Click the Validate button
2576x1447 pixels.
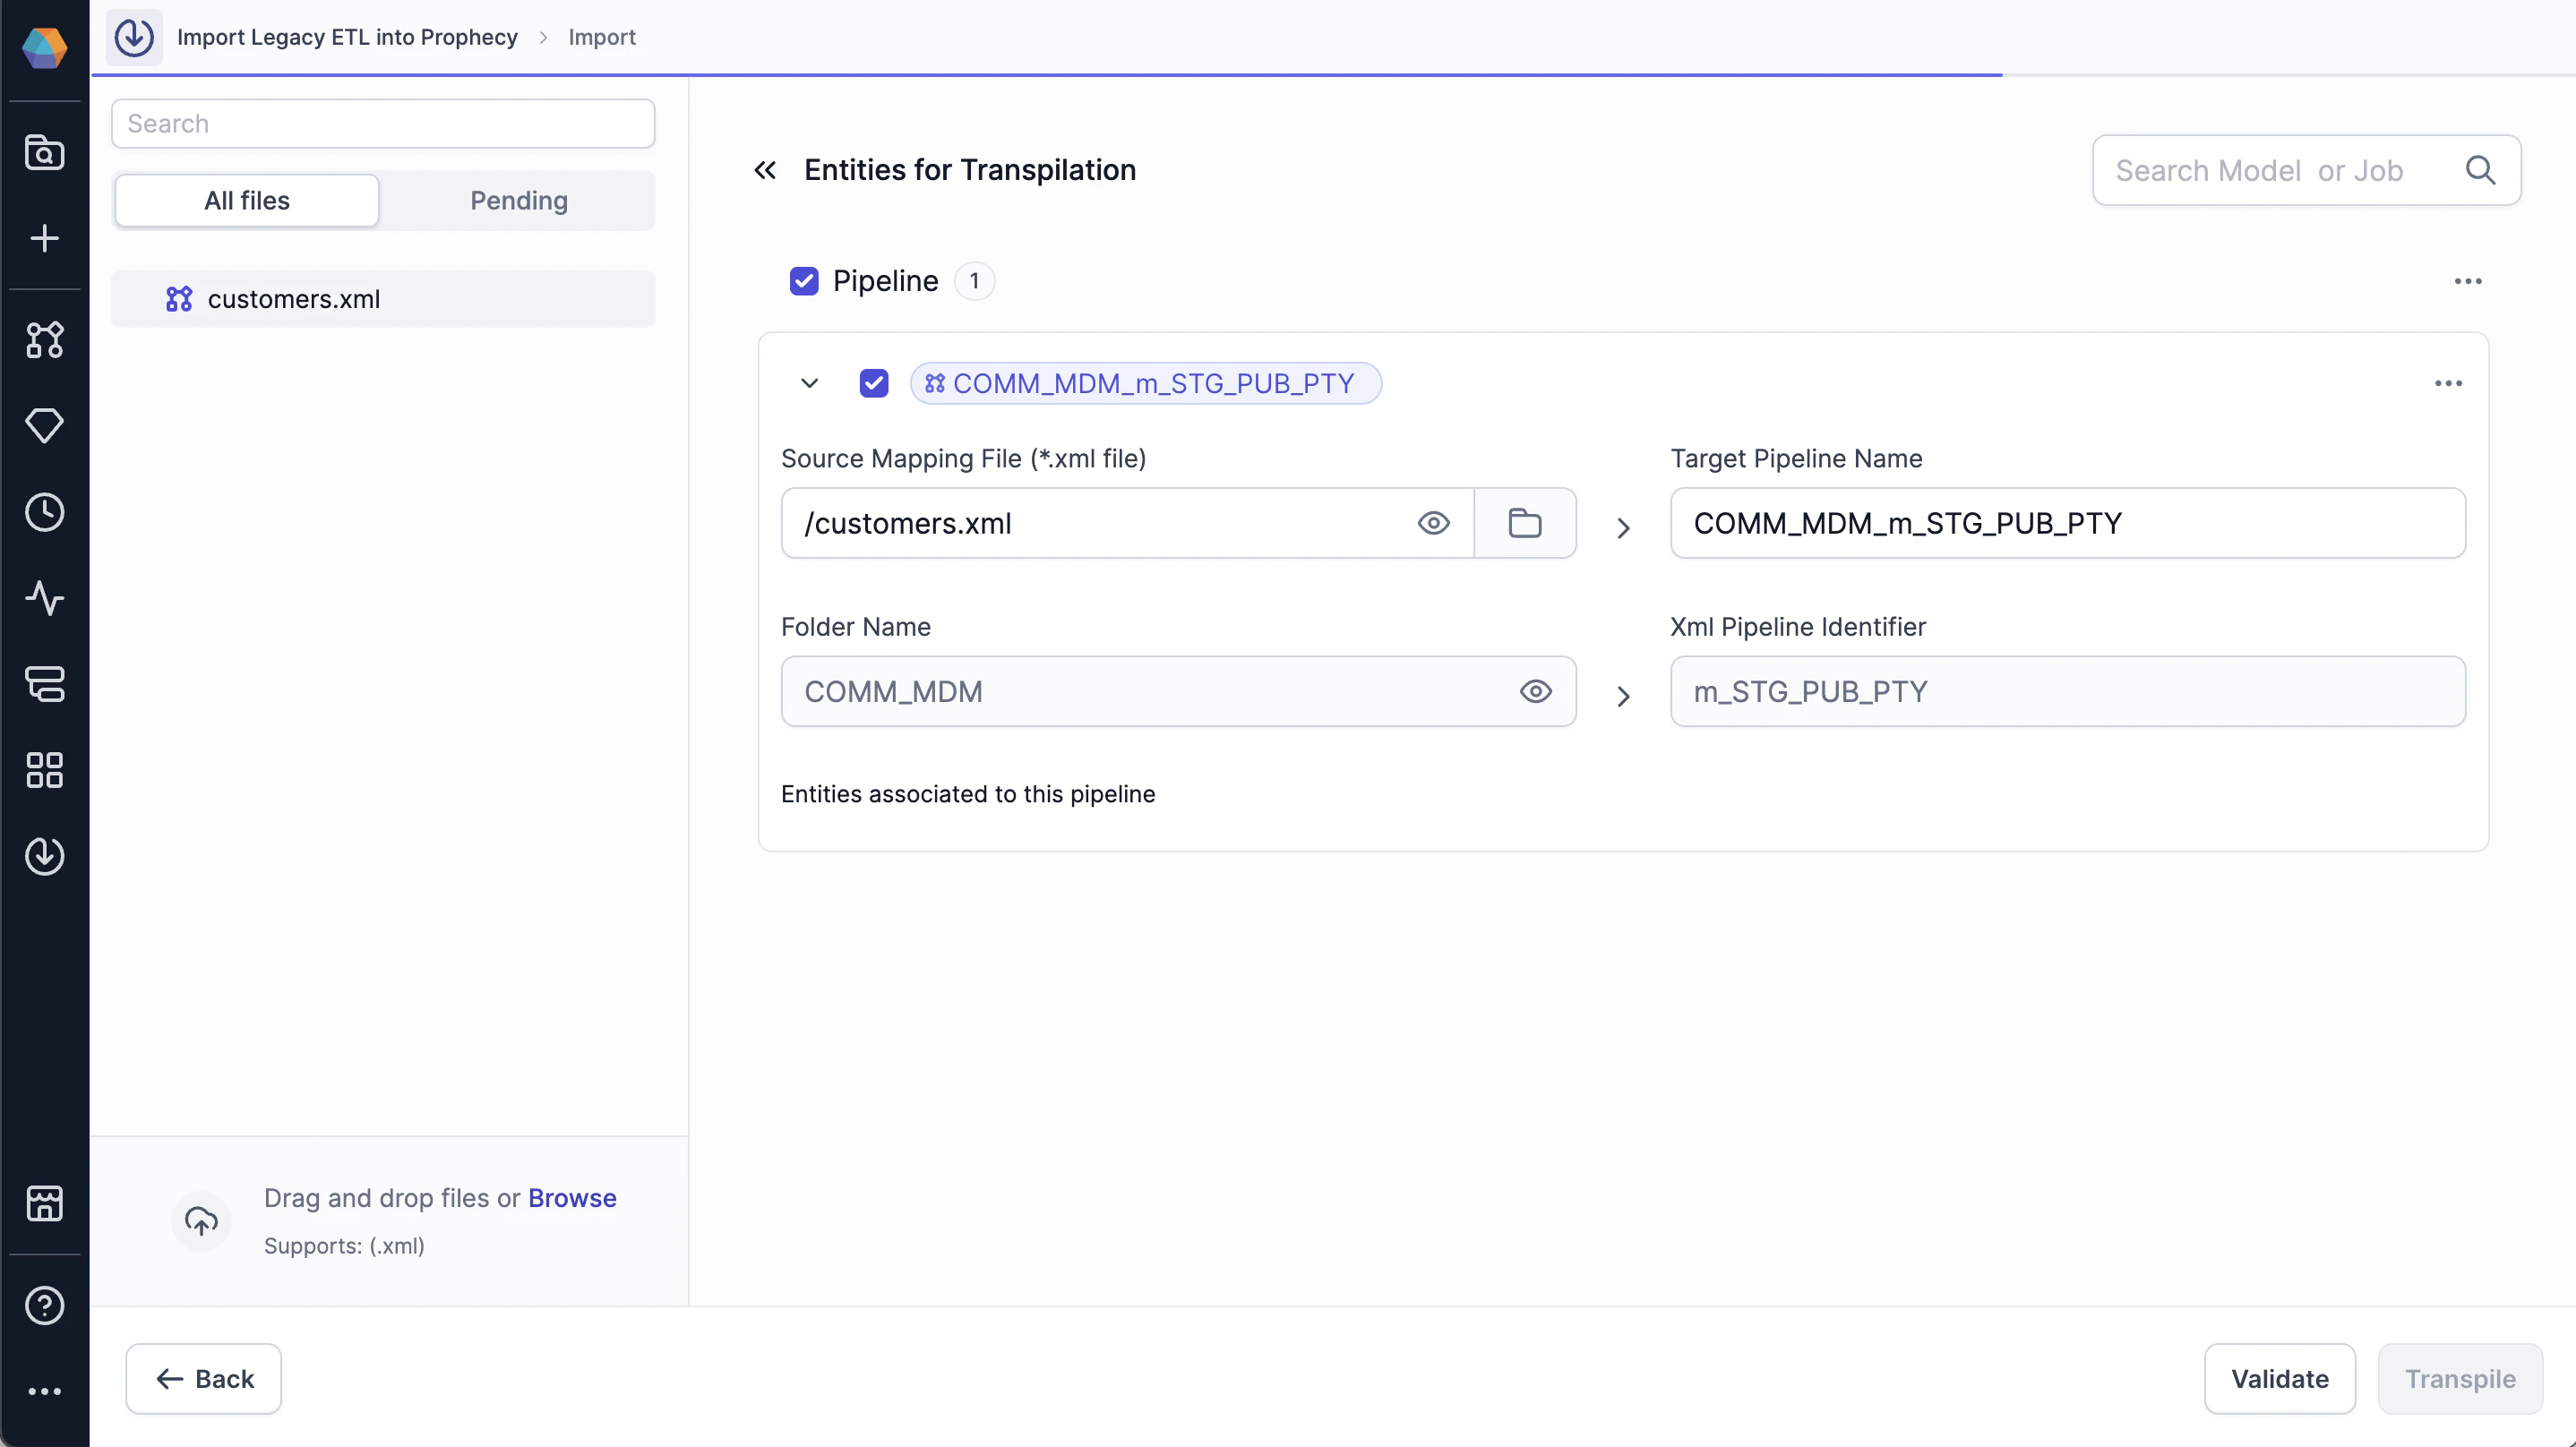click(x=2279, y=1378)
